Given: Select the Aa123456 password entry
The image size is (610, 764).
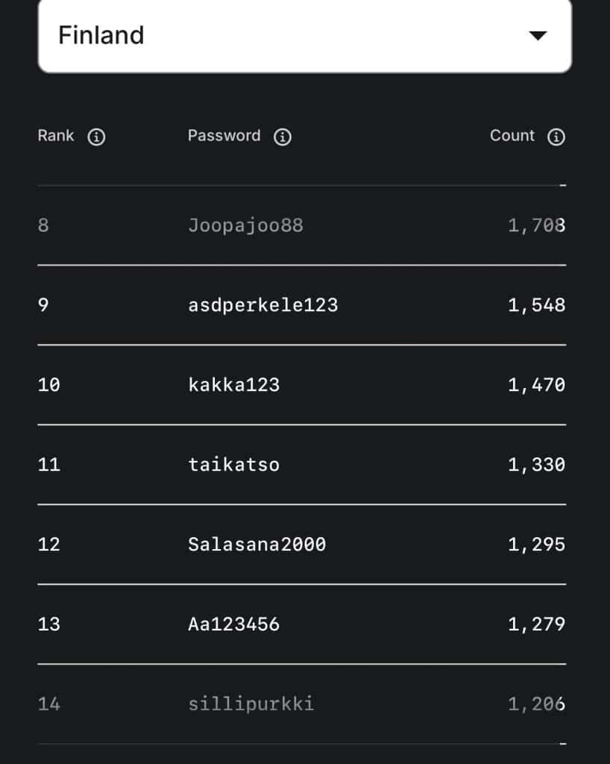Looking at the screenshot, I should (x=233, y=624).
